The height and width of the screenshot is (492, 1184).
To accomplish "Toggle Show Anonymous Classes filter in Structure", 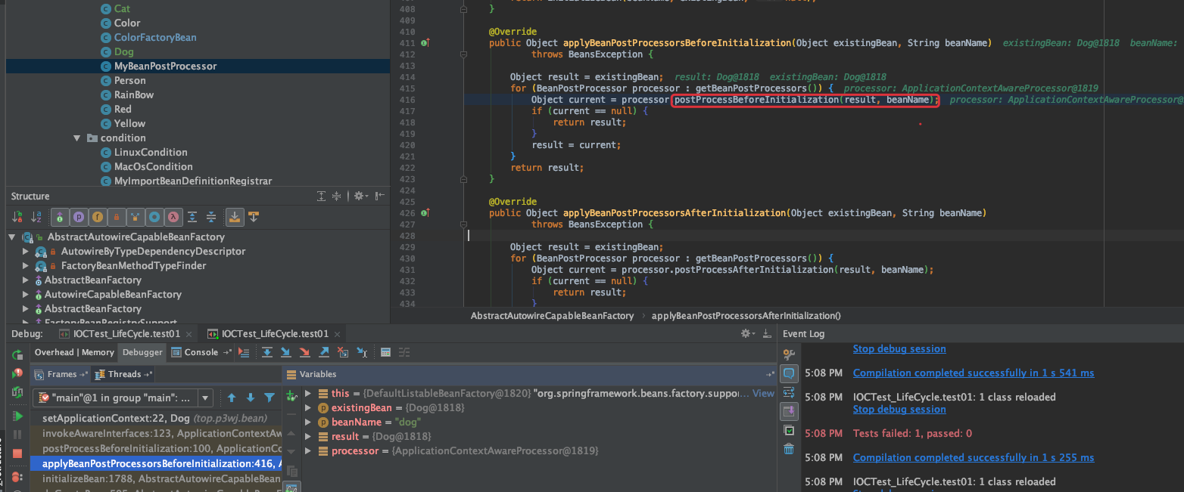I will click(x=154, y=217).
